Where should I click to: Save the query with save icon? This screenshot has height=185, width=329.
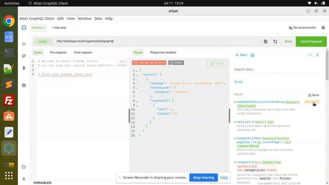point(266,41)
